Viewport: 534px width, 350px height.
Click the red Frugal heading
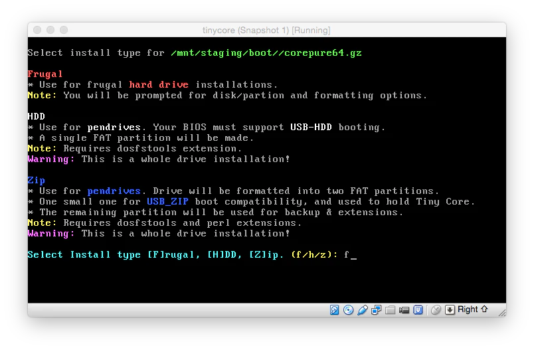pyautogui.click(x=45, y=74)
